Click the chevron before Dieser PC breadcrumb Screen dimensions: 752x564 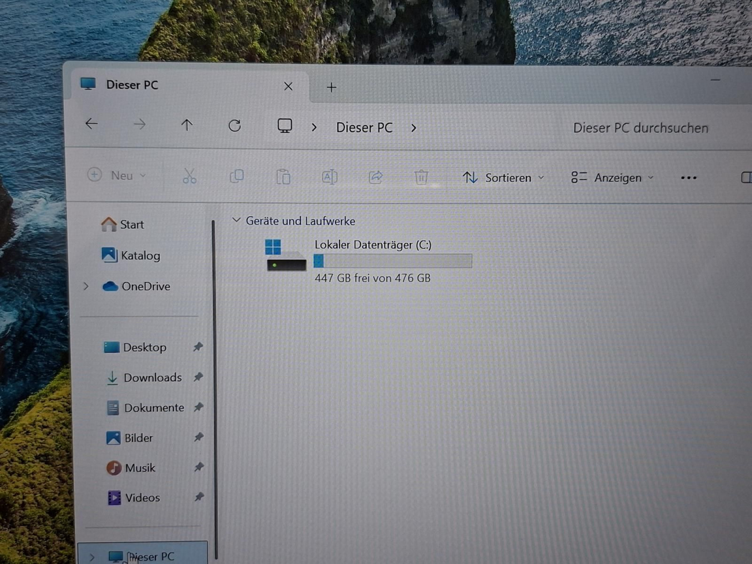tap(314, 127)
